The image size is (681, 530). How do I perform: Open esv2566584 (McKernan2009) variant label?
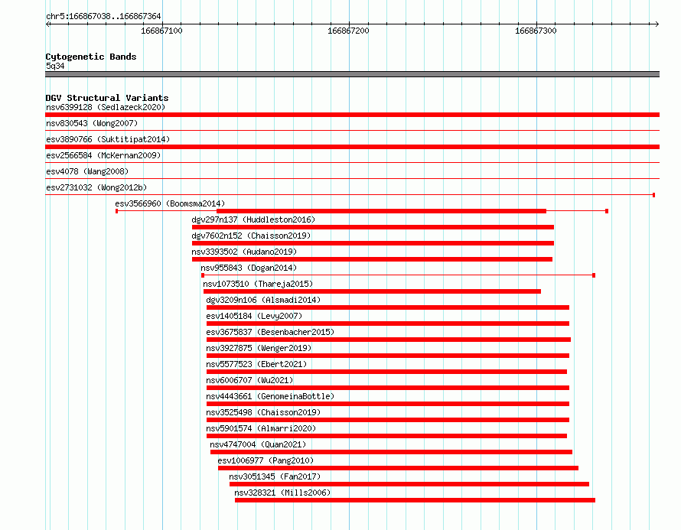(x=103, y=155)
